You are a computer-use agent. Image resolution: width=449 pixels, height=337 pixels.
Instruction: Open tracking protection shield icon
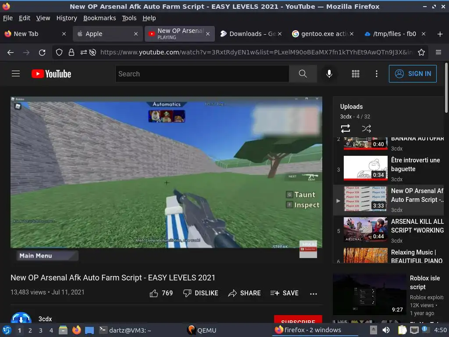point(59,53)
